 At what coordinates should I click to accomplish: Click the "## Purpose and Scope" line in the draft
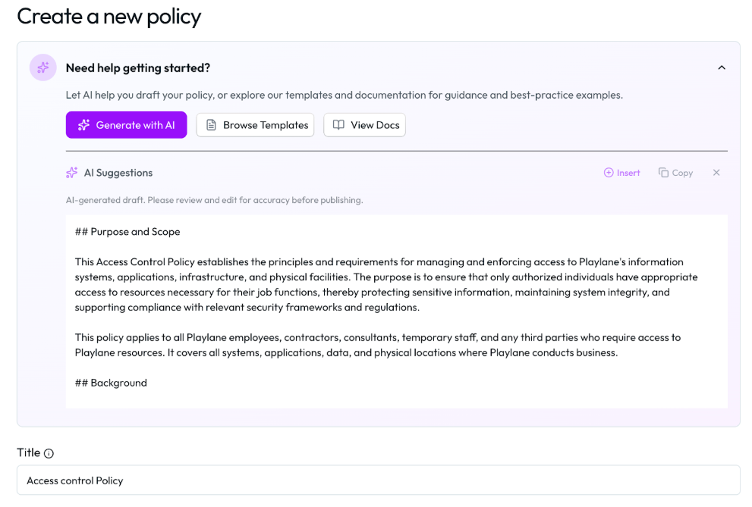[127, 231]
